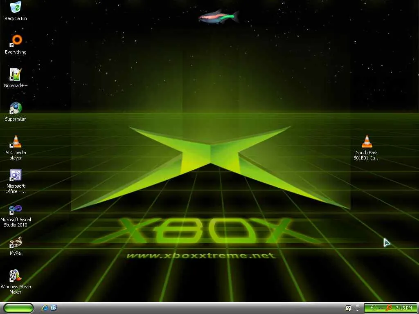
Task: Click the swimming fish desktop pet
Action: [219, 16]
